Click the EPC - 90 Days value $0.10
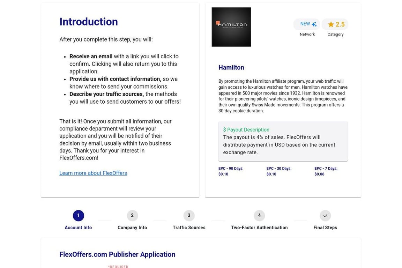This screenshot has width=402, height=268. tap(223, 174)
